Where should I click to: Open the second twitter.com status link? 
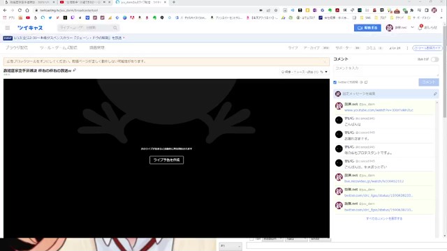(x=379, y=210)
